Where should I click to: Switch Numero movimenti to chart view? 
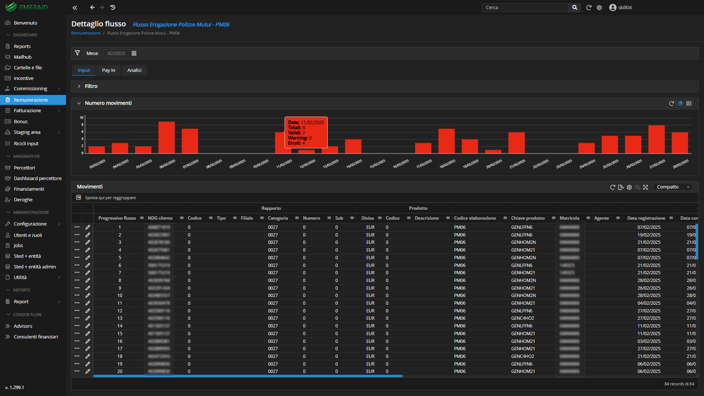[680, 103]
